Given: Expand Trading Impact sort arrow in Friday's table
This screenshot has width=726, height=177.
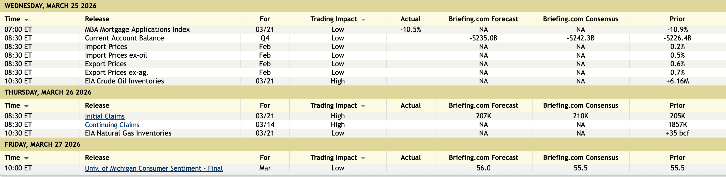Looking at the screenshot, I should click(x=363, y=158).
